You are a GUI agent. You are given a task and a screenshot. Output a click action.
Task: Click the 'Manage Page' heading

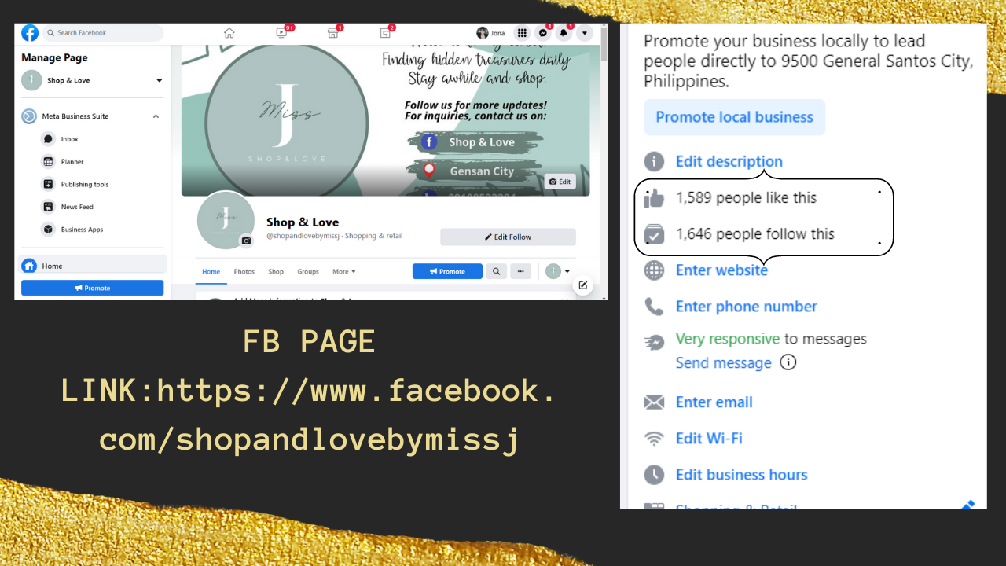click(x=54, y=57)
